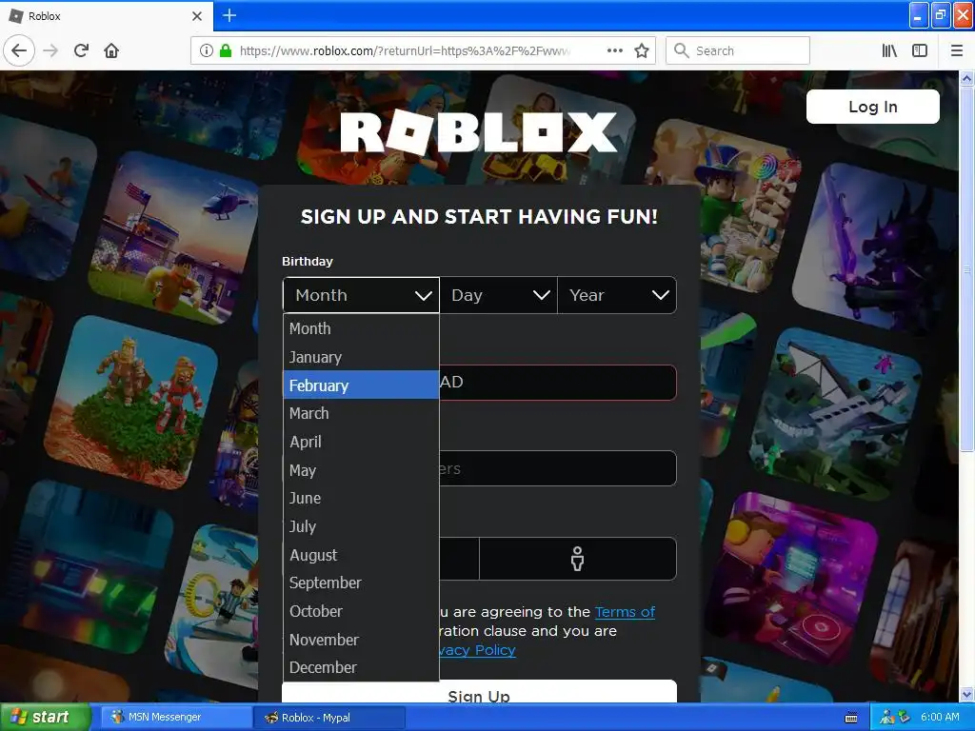Bookmark this page with the star icon

(642, 50)
